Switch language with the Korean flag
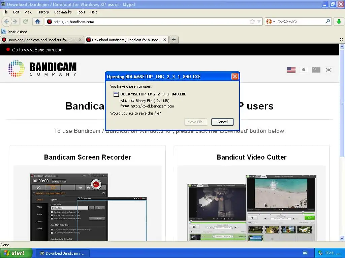 [328, 70]
